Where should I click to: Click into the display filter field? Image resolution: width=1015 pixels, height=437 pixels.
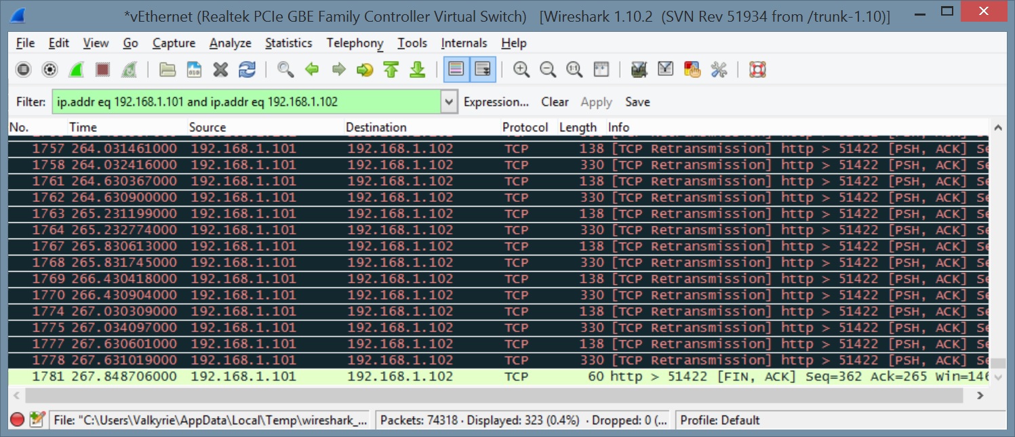(x=245, y=102)
